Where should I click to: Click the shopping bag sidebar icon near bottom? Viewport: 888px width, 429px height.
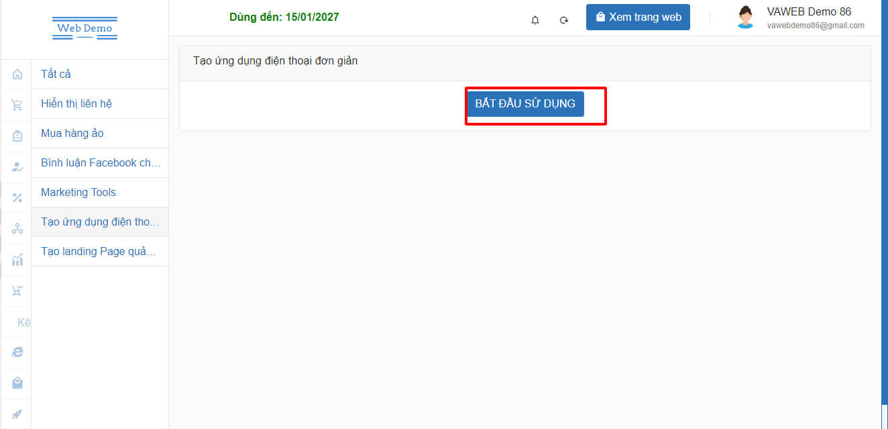click(x=17, y=383)
